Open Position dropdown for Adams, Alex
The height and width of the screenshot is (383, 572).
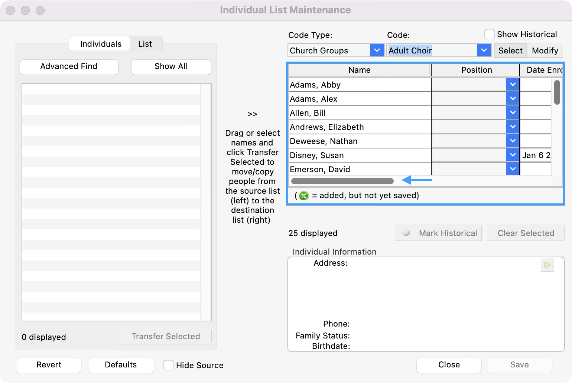(513, 99)
